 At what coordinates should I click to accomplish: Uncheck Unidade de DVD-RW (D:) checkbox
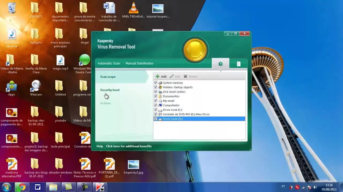[x=156, y=114]
